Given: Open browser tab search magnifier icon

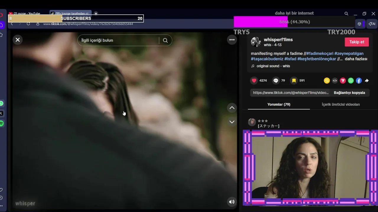Looking at the screenshot, I should pyautogui.click(x=346, y=14).
